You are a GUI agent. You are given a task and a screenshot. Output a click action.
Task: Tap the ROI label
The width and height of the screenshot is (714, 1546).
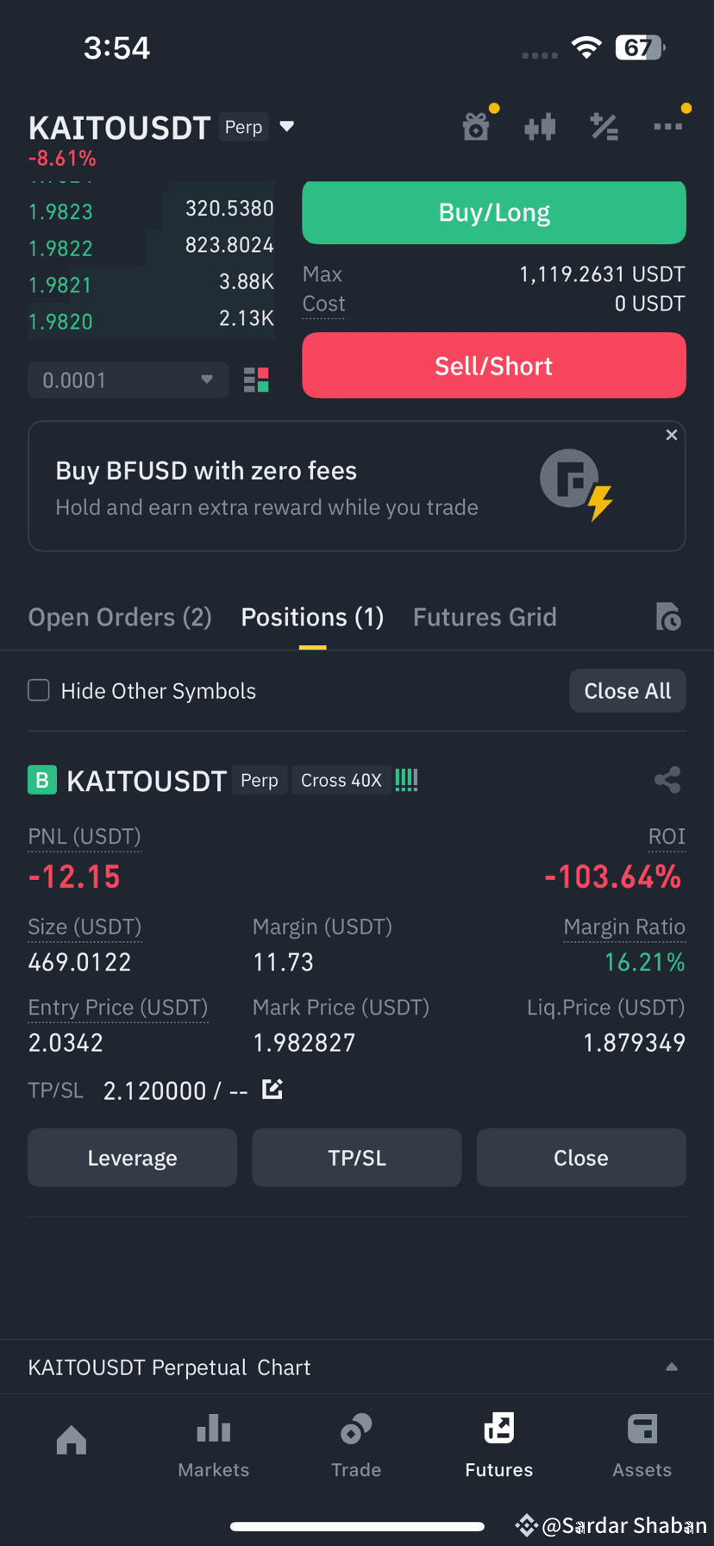pyautogui.click(x=667, y=837)
